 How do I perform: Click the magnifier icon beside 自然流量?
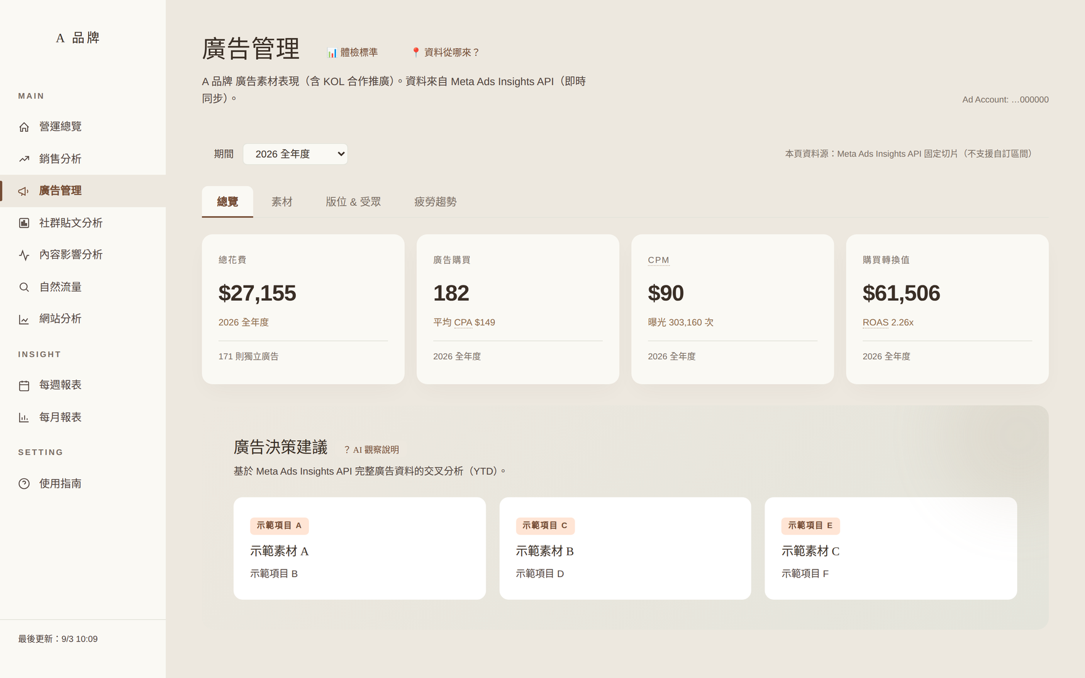pos(24,287)
